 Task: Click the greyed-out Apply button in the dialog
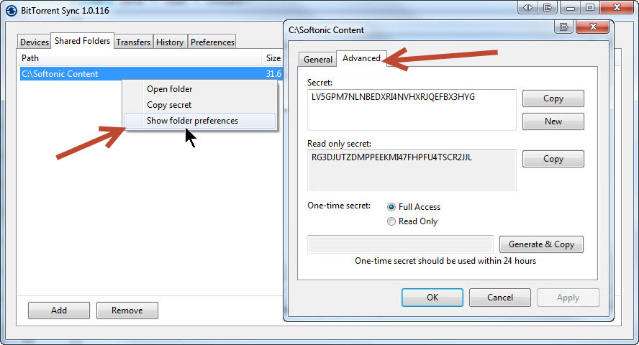click(x=568, y=298)
